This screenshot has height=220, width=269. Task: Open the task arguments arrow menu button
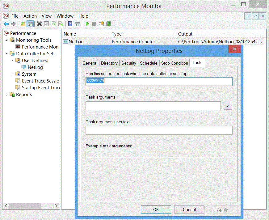228,106
